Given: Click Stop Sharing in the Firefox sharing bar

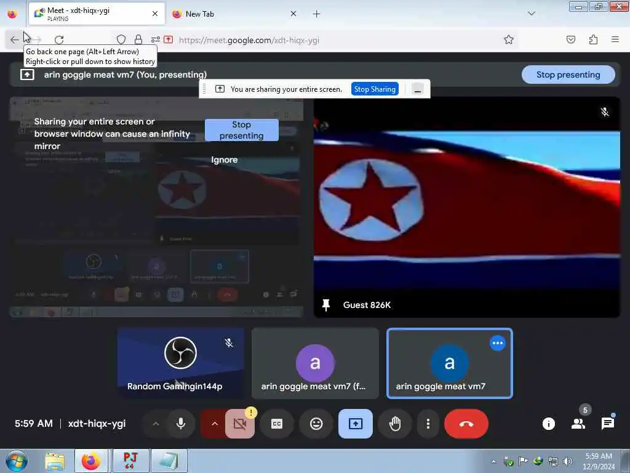Looking at the screenshot, I should pos(375,89).
